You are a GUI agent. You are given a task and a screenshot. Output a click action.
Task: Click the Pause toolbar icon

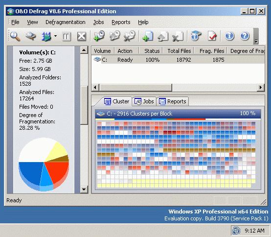pos(67,37)
